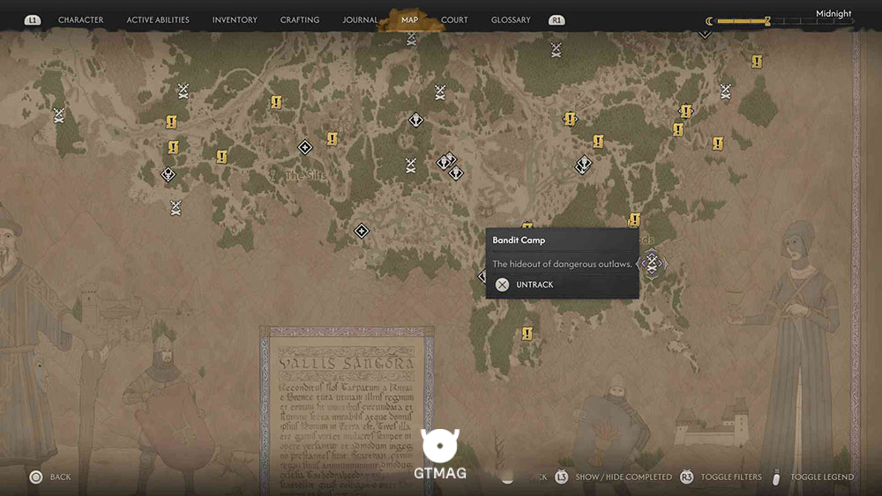Open the Inventory tab
The image size is (882, 496).
point(235,19)
